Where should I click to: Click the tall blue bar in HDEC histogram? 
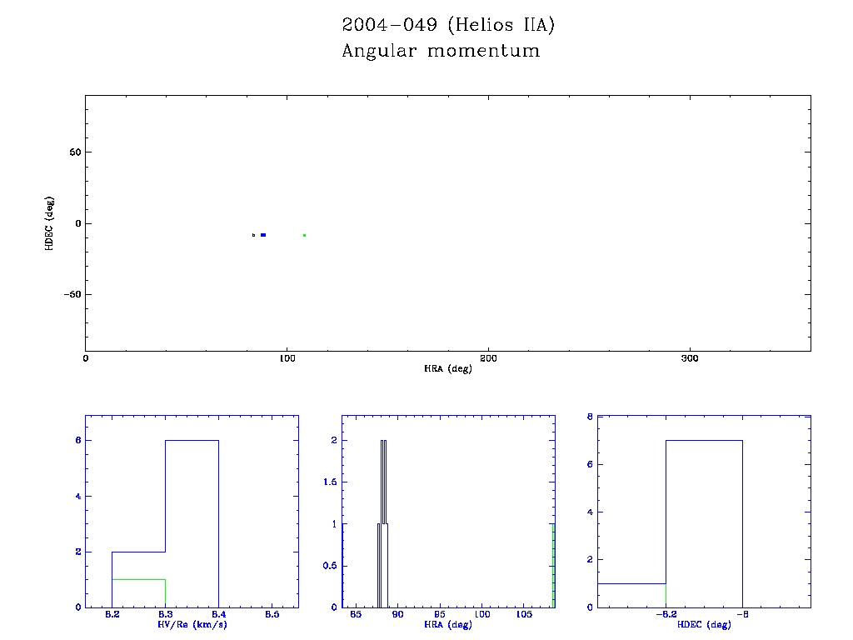tap(704, 523)
